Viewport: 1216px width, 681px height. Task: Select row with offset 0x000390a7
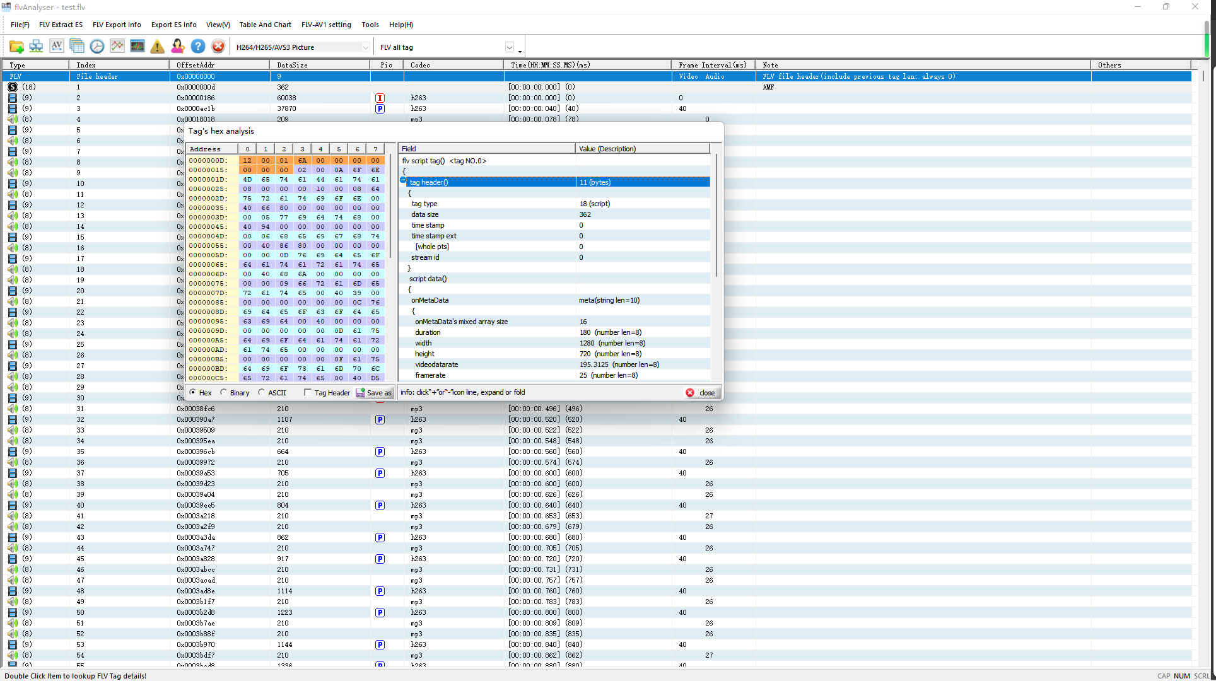(x=596, y=419)
